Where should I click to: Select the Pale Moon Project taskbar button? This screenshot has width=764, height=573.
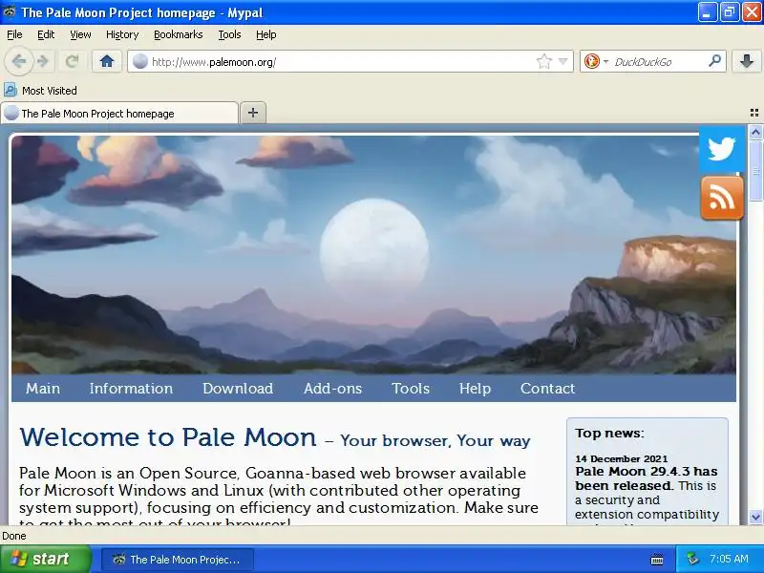(x=178, y=560)
